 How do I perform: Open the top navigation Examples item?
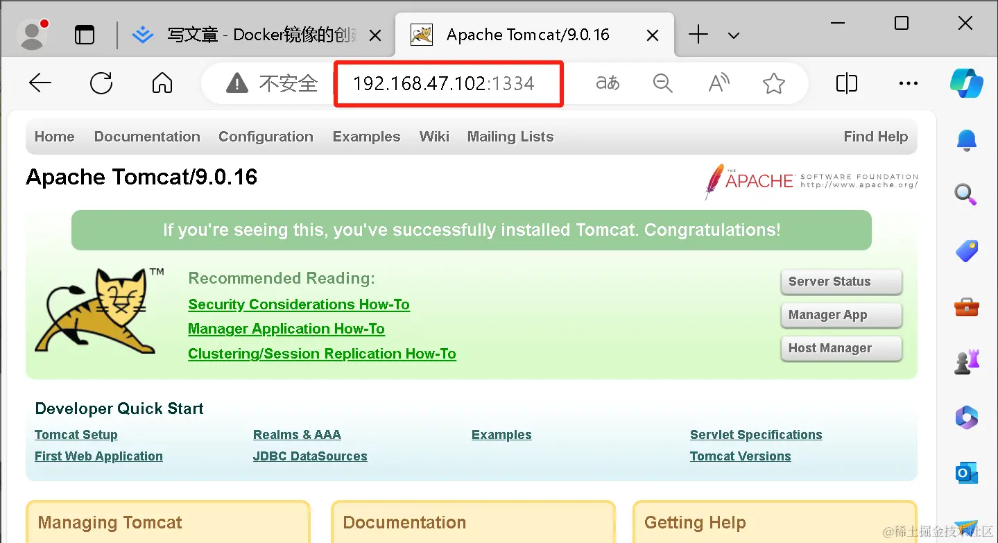(366, 137)
